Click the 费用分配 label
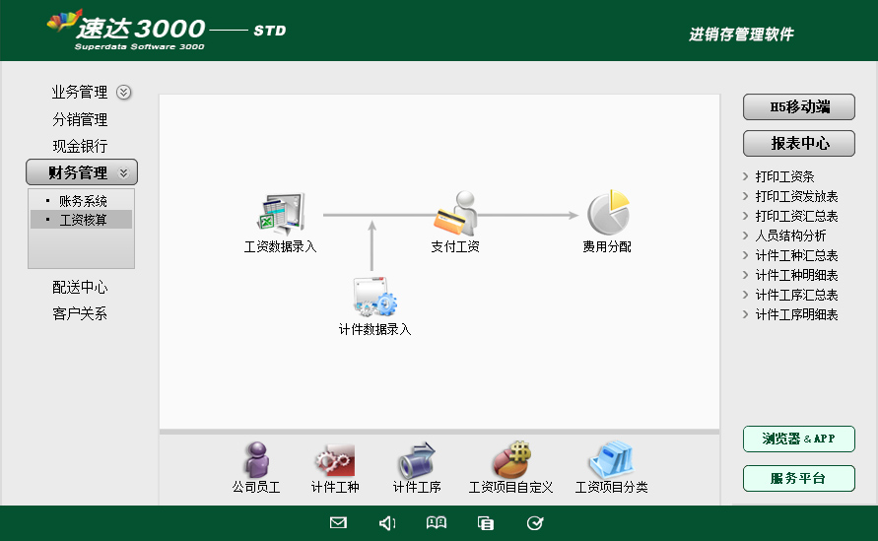The height and width of the screenshot is (541, 878). click(607, 246)
